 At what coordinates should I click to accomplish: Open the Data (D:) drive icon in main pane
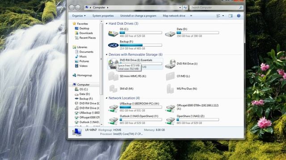(x=170, y=34)
